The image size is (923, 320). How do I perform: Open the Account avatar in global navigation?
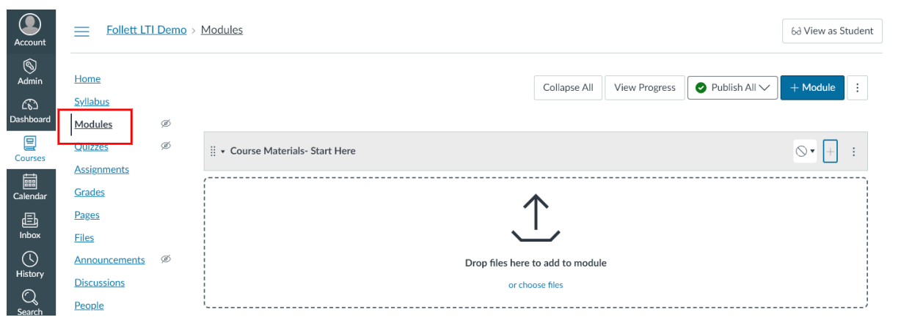30,24
